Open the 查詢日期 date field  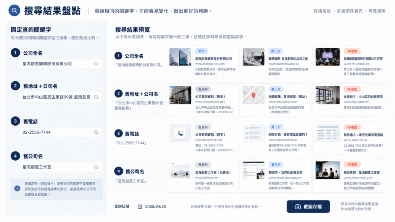[x=160, y=207]
